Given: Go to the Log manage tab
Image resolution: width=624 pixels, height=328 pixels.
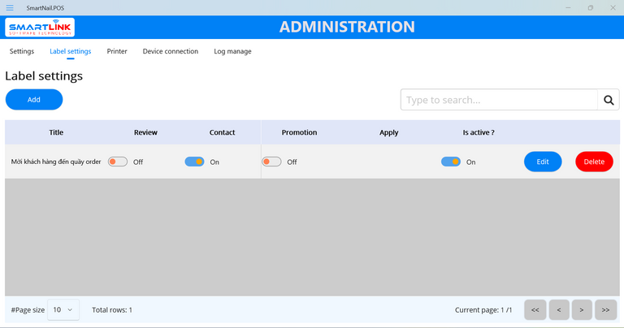Looking at the screenshot, I should click(x=232, y=51).
